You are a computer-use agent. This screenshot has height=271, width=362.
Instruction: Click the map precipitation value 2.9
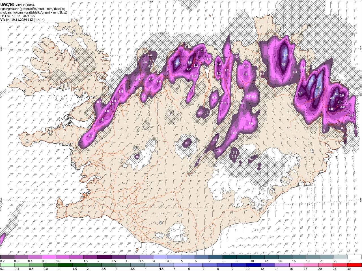[x=342, y=107]
